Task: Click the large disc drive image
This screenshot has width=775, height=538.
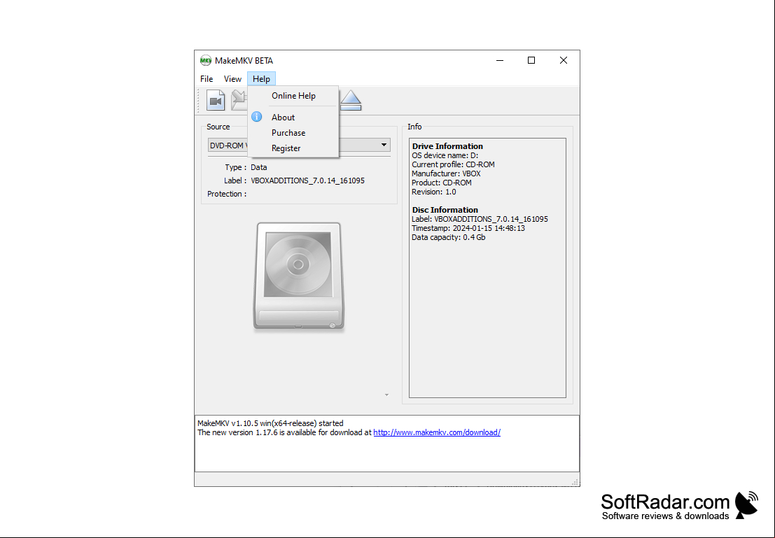Action: click(298, 276)
